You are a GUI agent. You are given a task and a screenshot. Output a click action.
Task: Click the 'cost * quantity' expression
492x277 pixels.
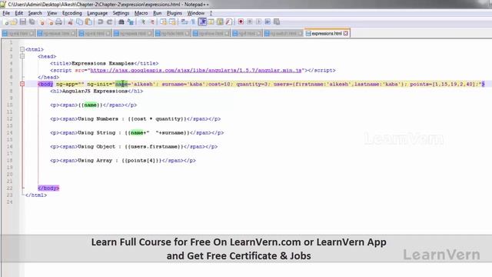157,119
